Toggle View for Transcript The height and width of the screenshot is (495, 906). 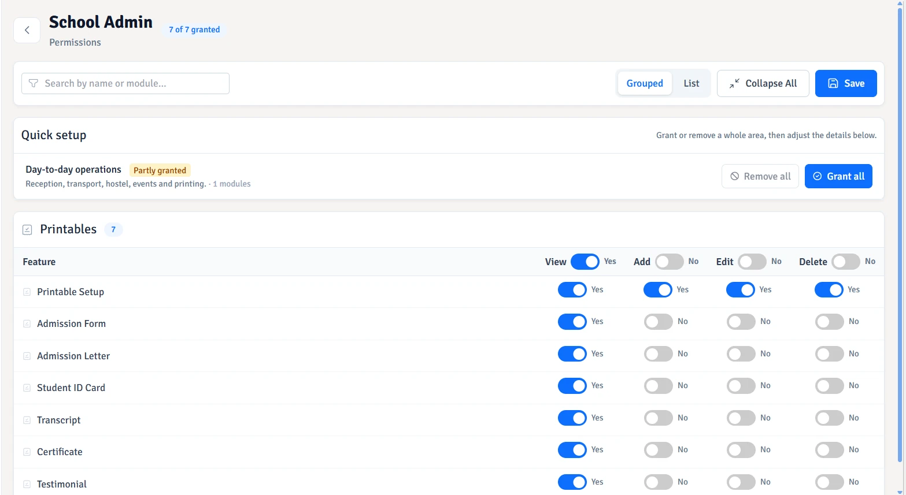[572, 418]
